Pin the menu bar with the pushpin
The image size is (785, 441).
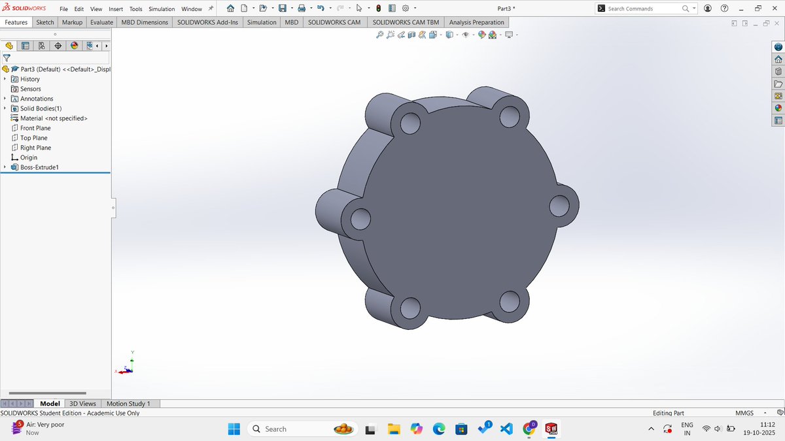point(211,8)
